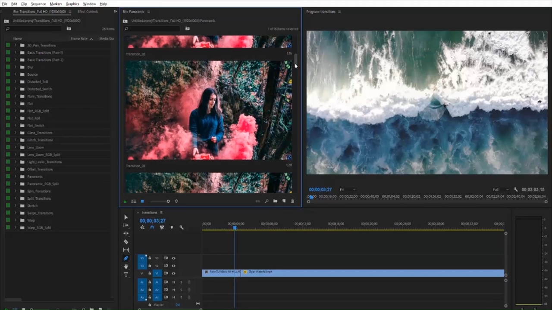The image size is (552, 310).
Task: Open the Fit zoom level dropdown
Action: 348,189
